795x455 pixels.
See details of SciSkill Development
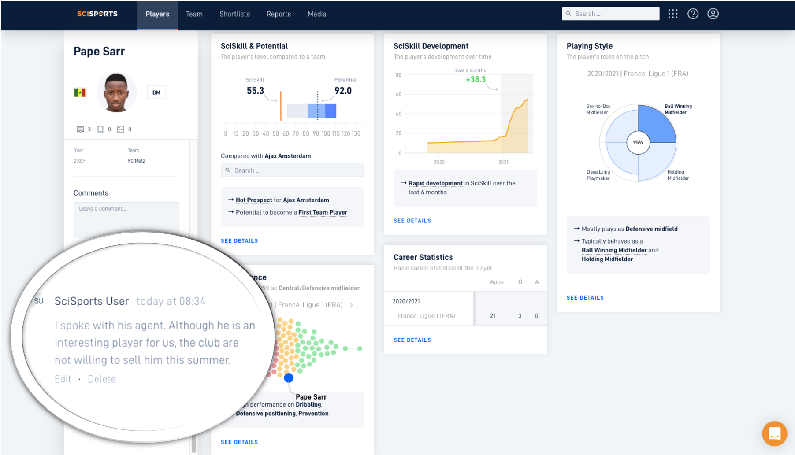pyautogui.click(x=412, y=221)
